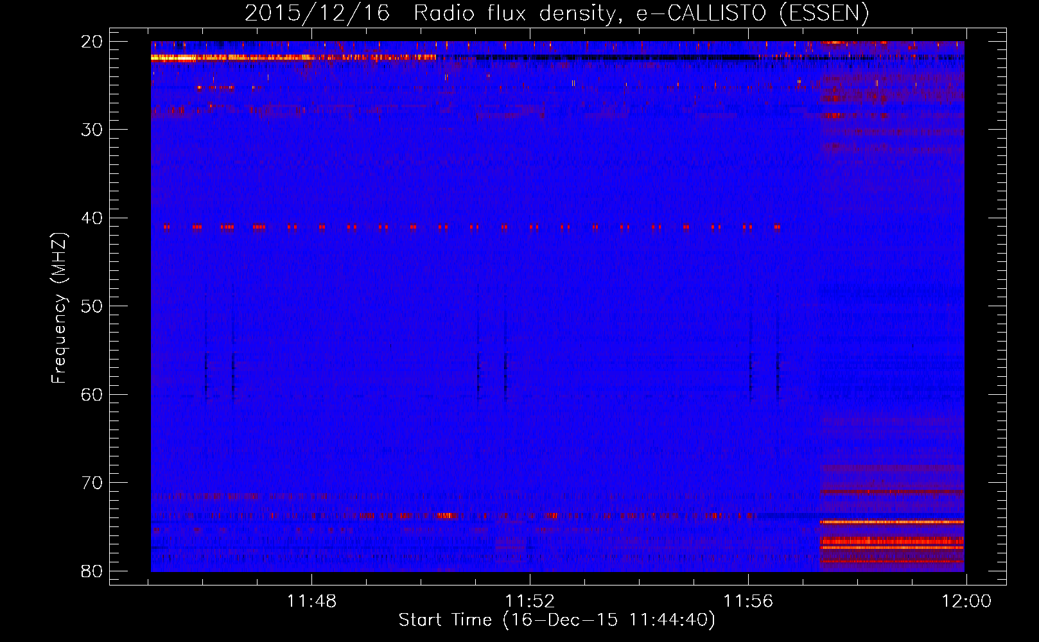Select the 11:52 time tick label

pyautogui.click(x=530, y=602)
